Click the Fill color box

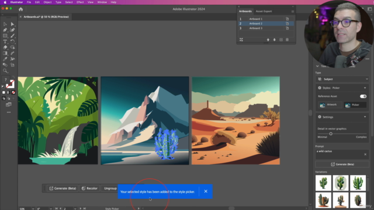(5, 80)
